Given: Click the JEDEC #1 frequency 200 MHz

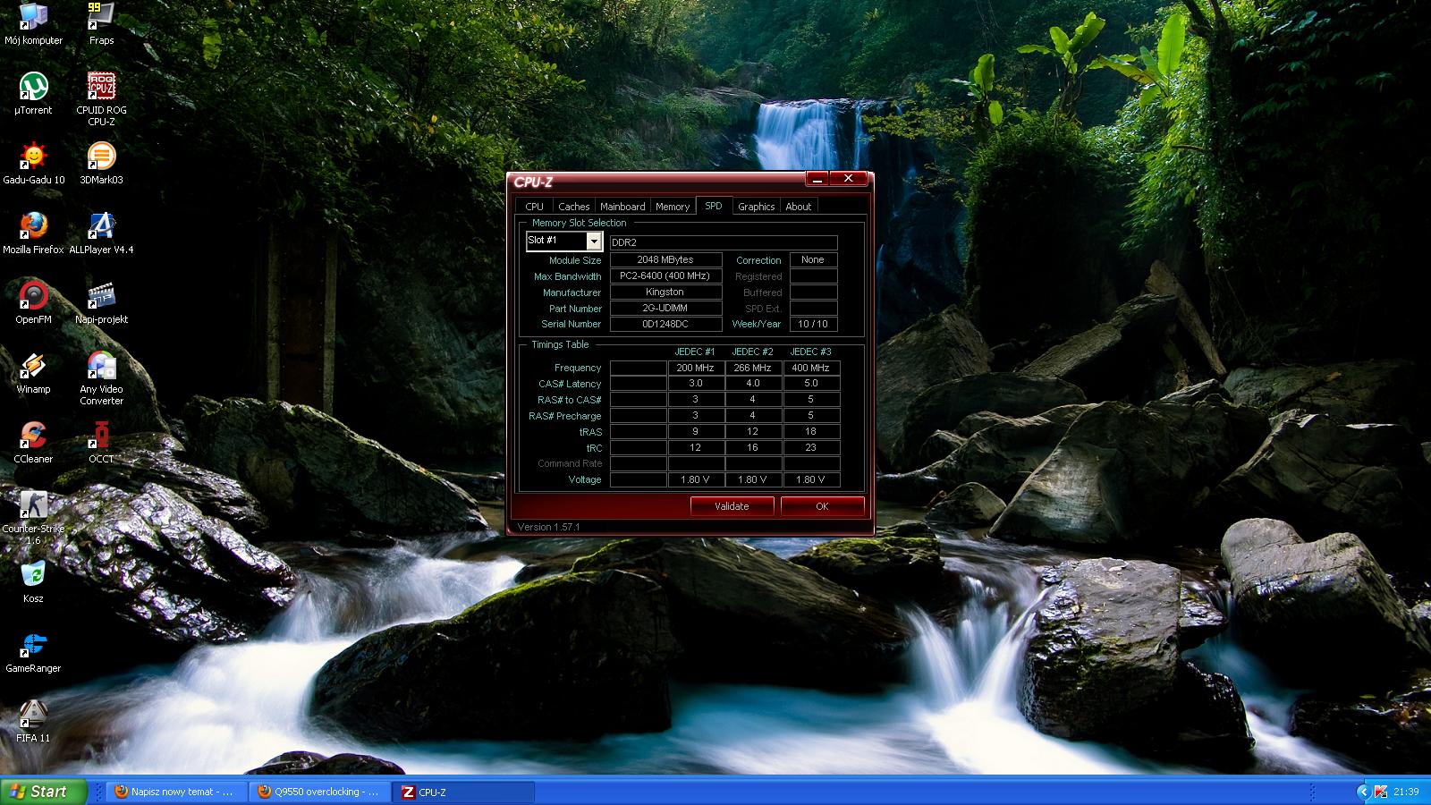Looking at the screenshot, I should coord(695,368).
